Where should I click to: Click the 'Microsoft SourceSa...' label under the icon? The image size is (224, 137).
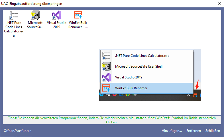(35, 25)
